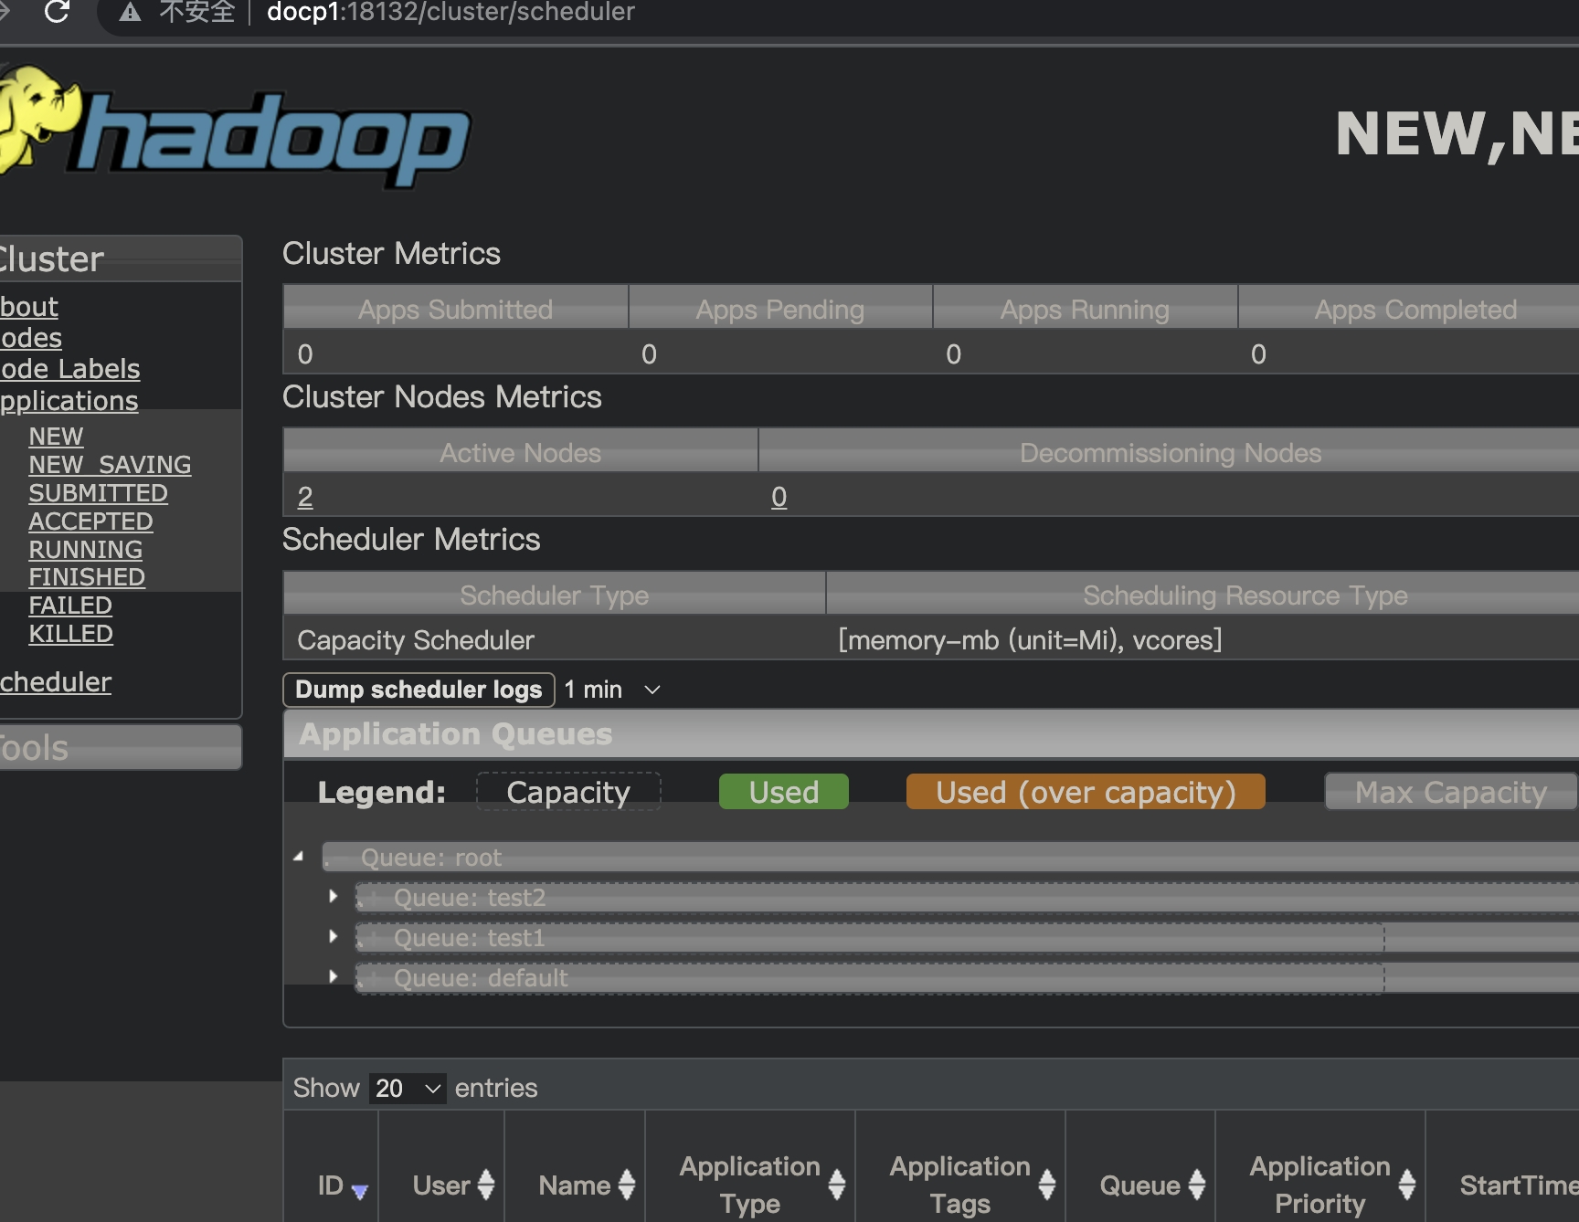Filter applications by NEW_SAVING state
This screenshot has height=1222, width=1579.
tap(110, 465)
